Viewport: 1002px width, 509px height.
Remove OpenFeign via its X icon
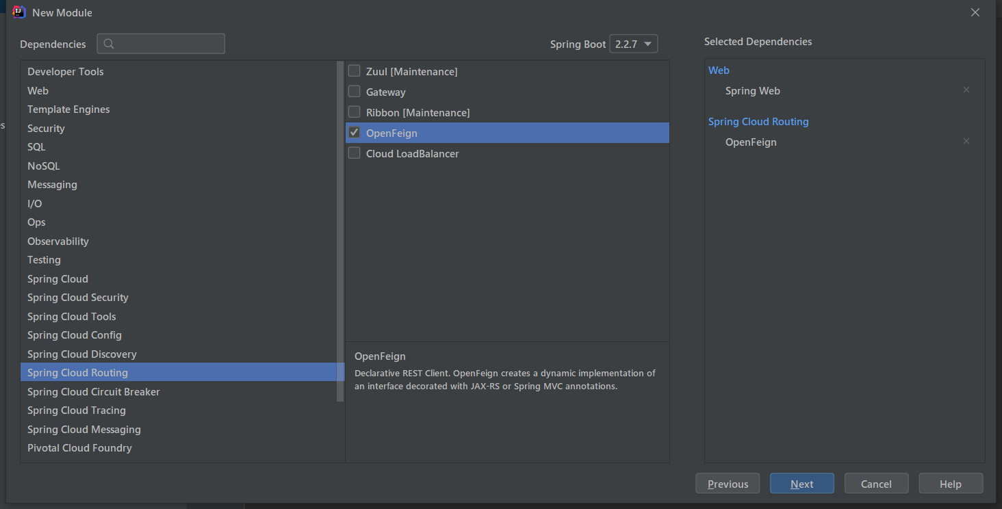[x=966, y=141]
